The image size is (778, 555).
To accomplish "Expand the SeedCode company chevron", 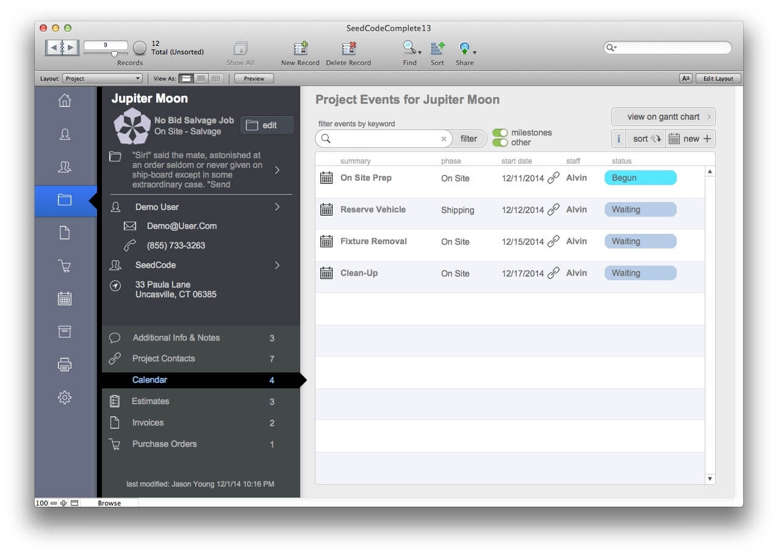I will pyautogui.click(x=278, y=265).
